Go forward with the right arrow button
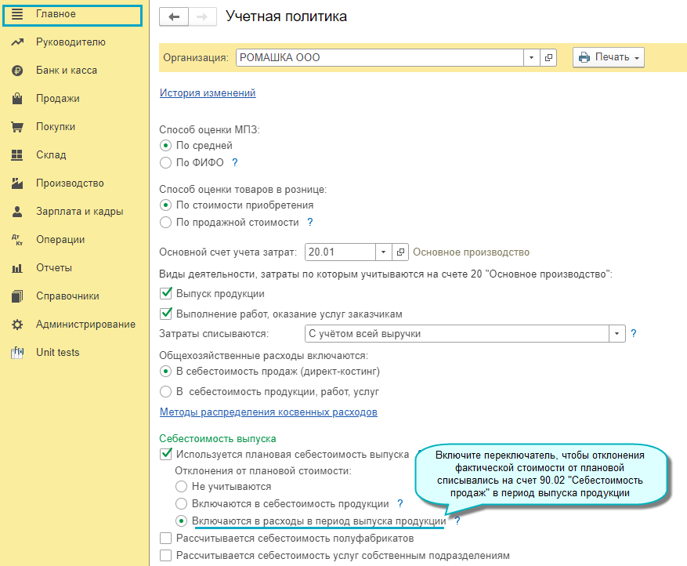Image resolution: width=687 pixels, height=566 pixels. pos(202,17)
